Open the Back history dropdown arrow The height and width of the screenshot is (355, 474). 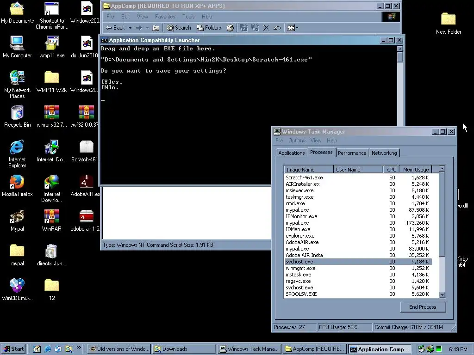[x=130, y=28]
